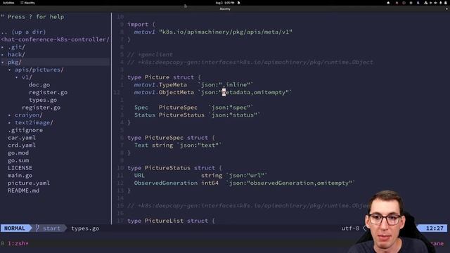The image size is (450, 253).
Task: Click the Alacritty app icon in top bar
Action: [27, 3]
